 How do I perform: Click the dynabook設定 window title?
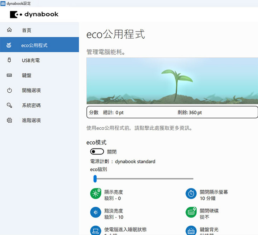coord(19,4)
